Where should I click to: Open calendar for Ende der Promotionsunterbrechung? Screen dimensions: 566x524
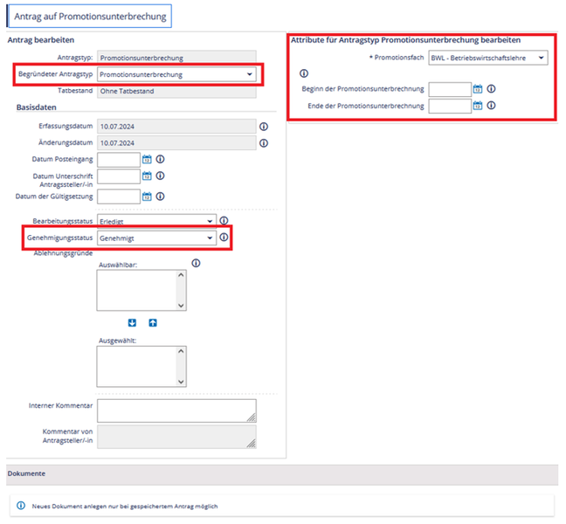click(x=478, y=106)
